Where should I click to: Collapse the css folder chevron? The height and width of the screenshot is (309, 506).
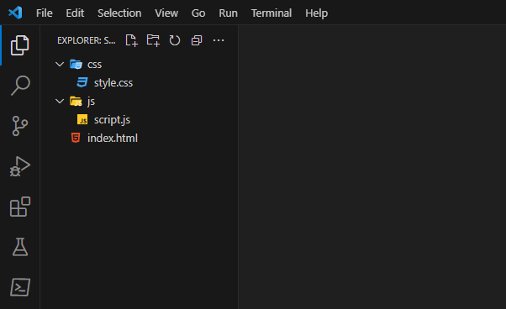coord(60,64)
